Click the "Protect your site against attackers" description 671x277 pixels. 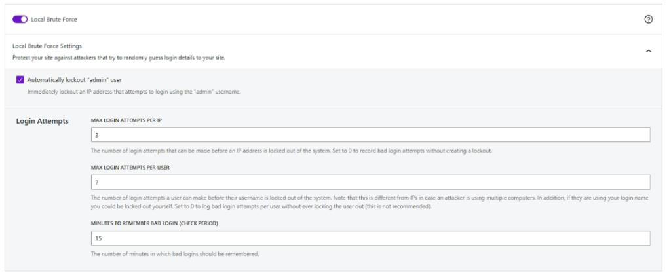[119, 58]
